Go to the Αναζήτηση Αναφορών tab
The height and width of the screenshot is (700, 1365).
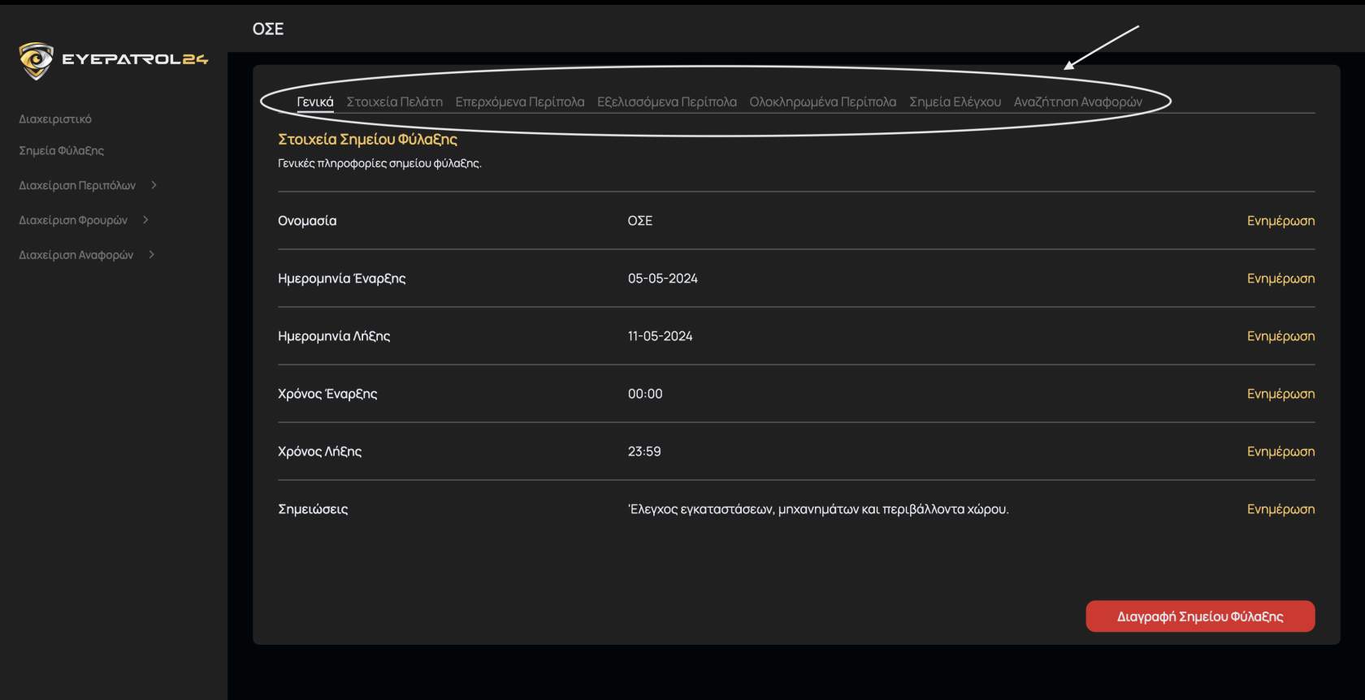(x=1078, y=102)
